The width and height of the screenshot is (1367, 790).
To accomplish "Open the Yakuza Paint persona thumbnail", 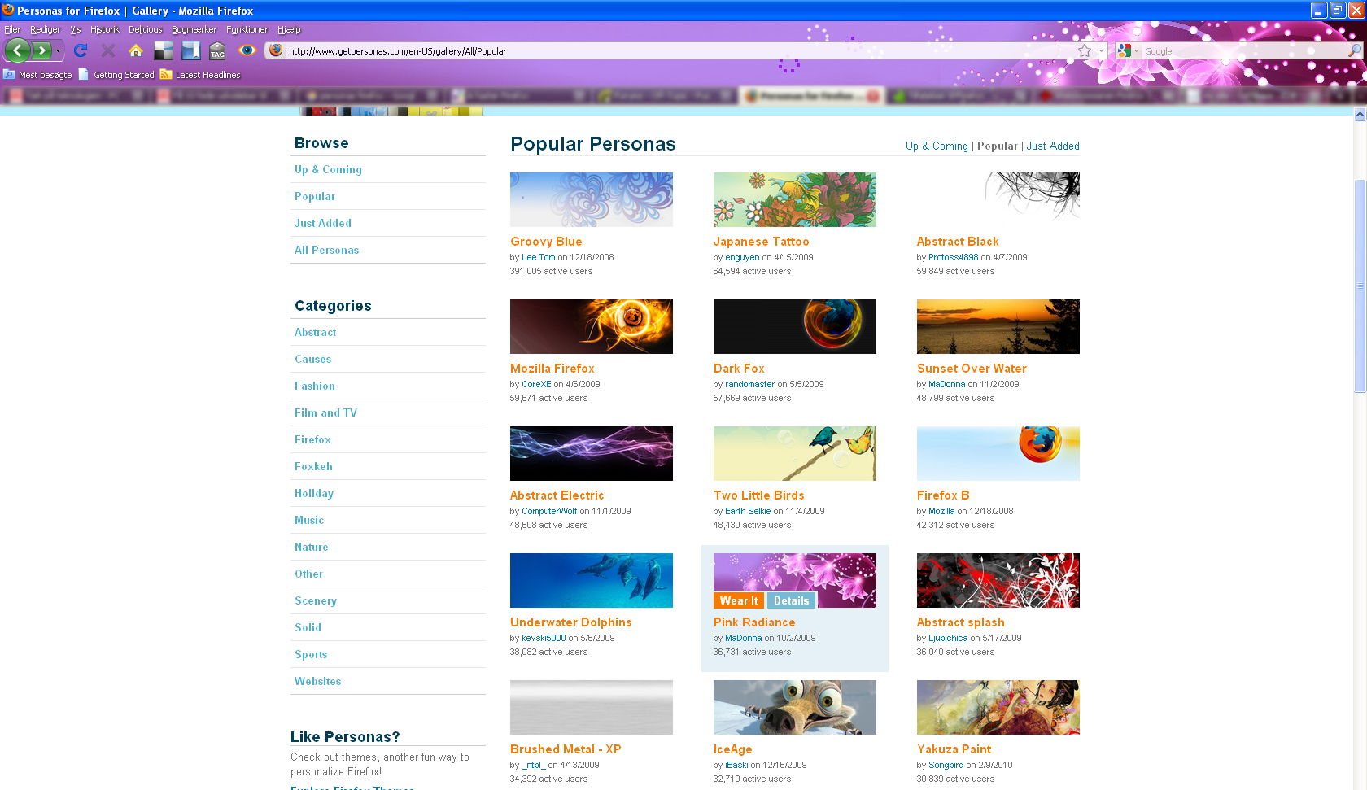I will [x=998, y=707].
